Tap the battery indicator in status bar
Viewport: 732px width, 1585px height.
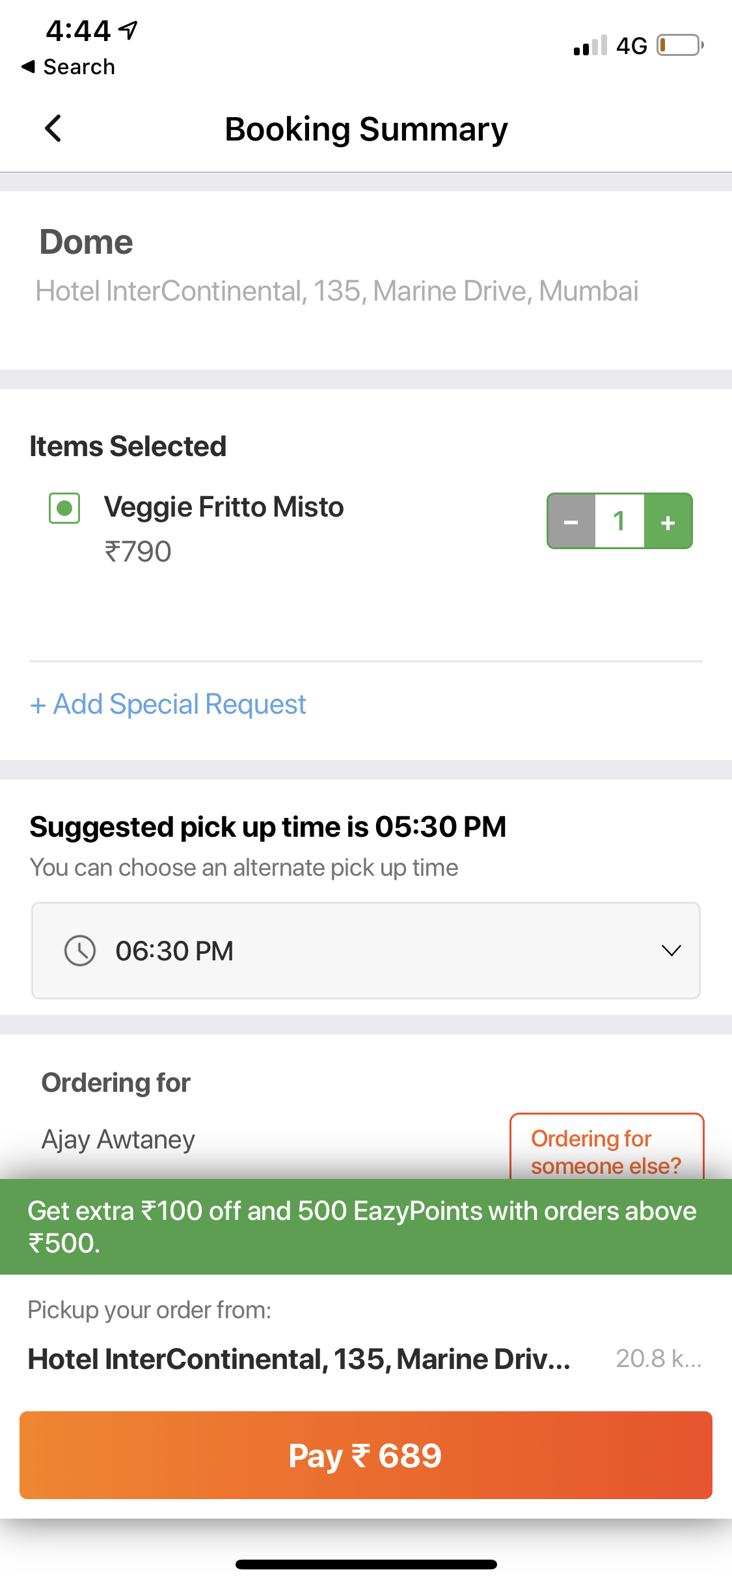679,46
